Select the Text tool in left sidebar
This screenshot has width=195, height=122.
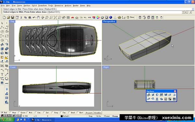2,74
